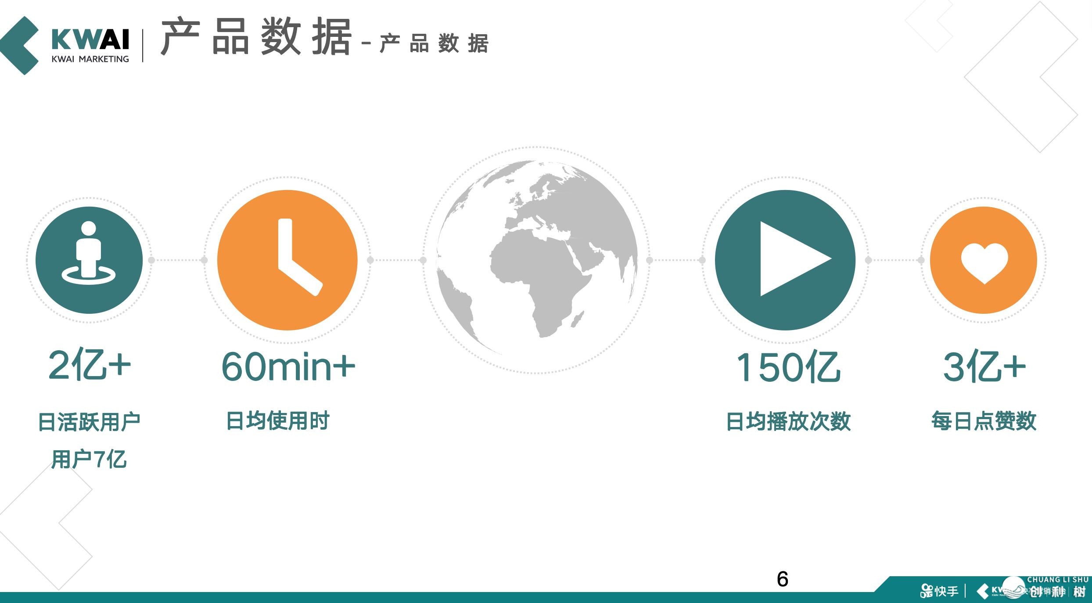
Task: Click the orange heart like icon
Action: point(984,260)
